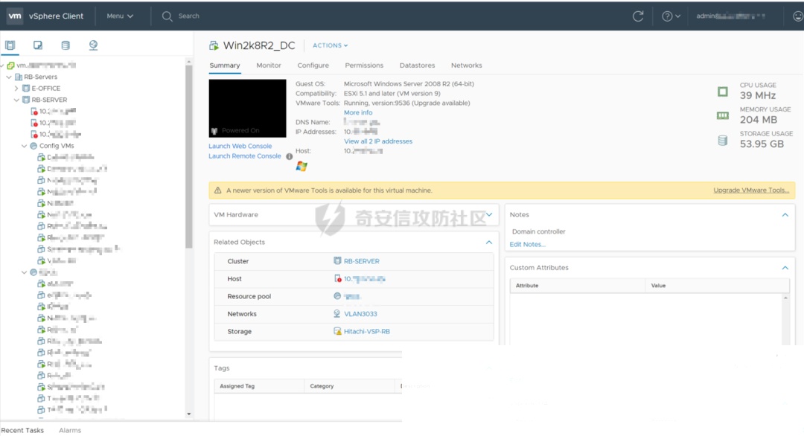Switch to the Configure tab
Viewport: 804px width, 436px height.
click(x=313, y=65)
